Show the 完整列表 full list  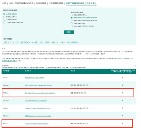pyautogui.click(x=75, y=42)
